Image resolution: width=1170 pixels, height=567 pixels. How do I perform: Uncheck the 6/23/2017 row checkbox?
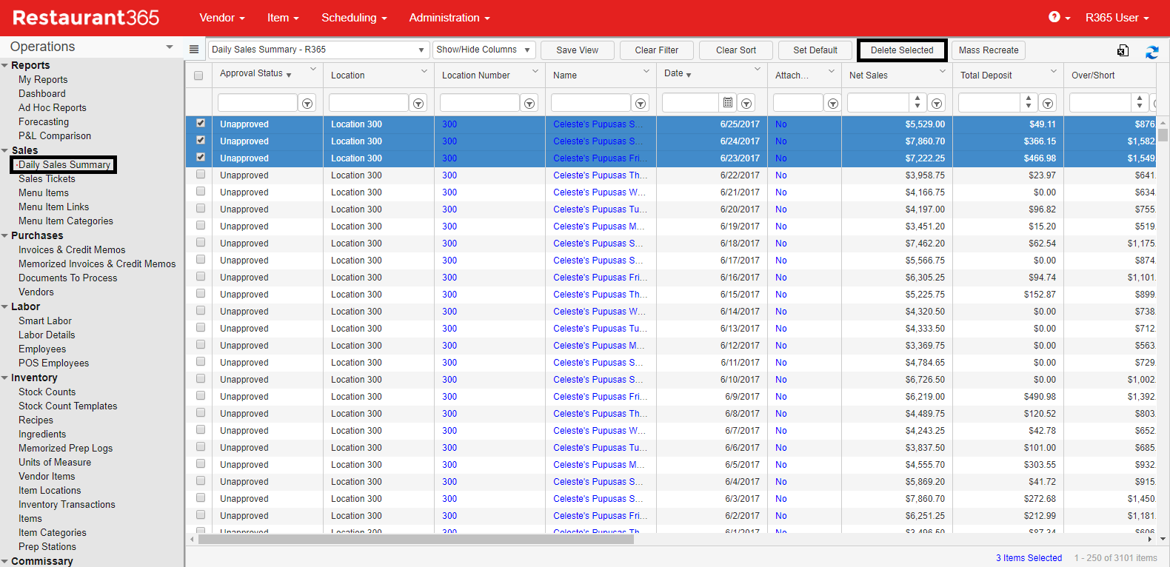(x=201, y=158)
